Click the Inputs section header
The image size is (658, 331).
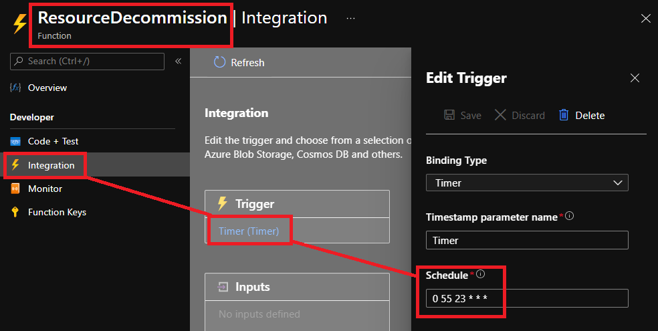(297, 287)
